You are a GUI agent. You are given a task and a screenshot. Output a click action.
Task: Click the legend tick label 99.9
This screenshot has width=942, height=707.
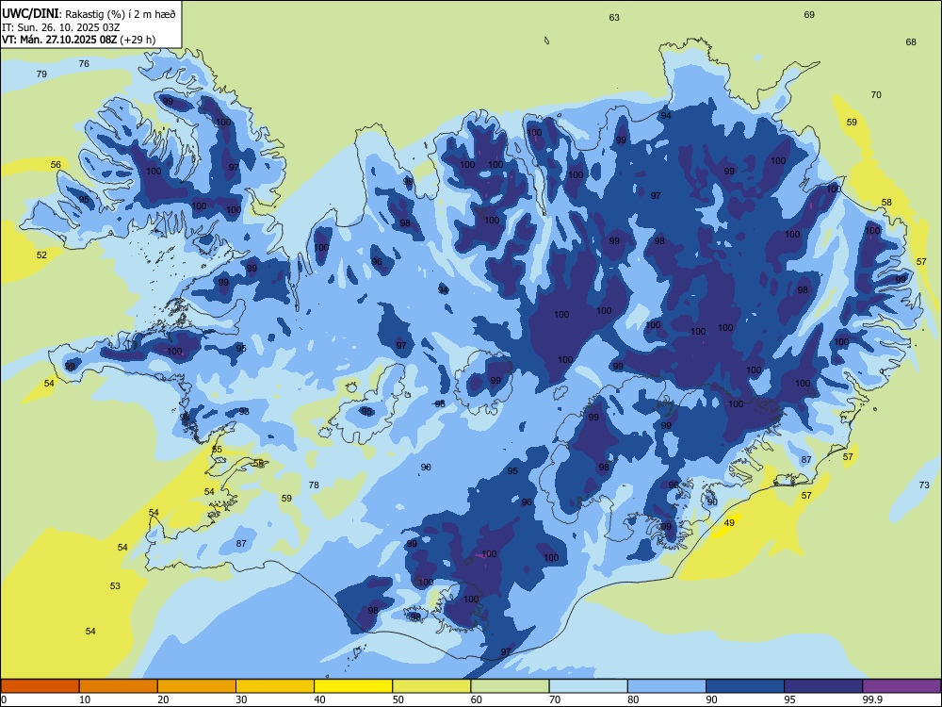(872, 699)
